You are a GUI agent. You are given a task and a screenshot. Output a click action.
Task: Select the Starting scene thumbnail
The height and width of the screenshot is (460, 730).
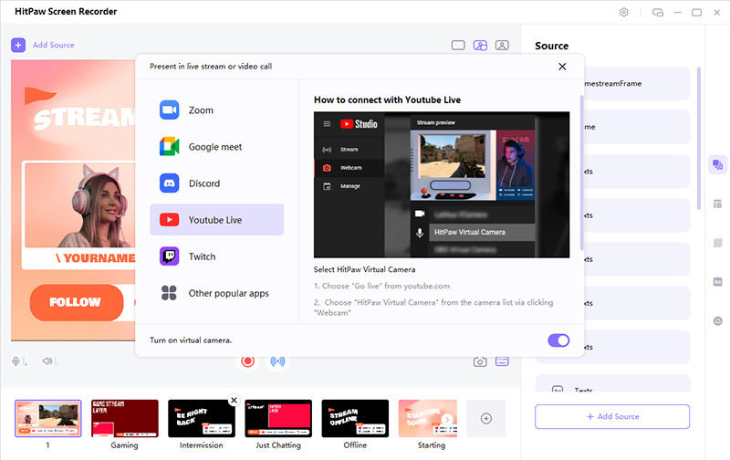point(428,419)
